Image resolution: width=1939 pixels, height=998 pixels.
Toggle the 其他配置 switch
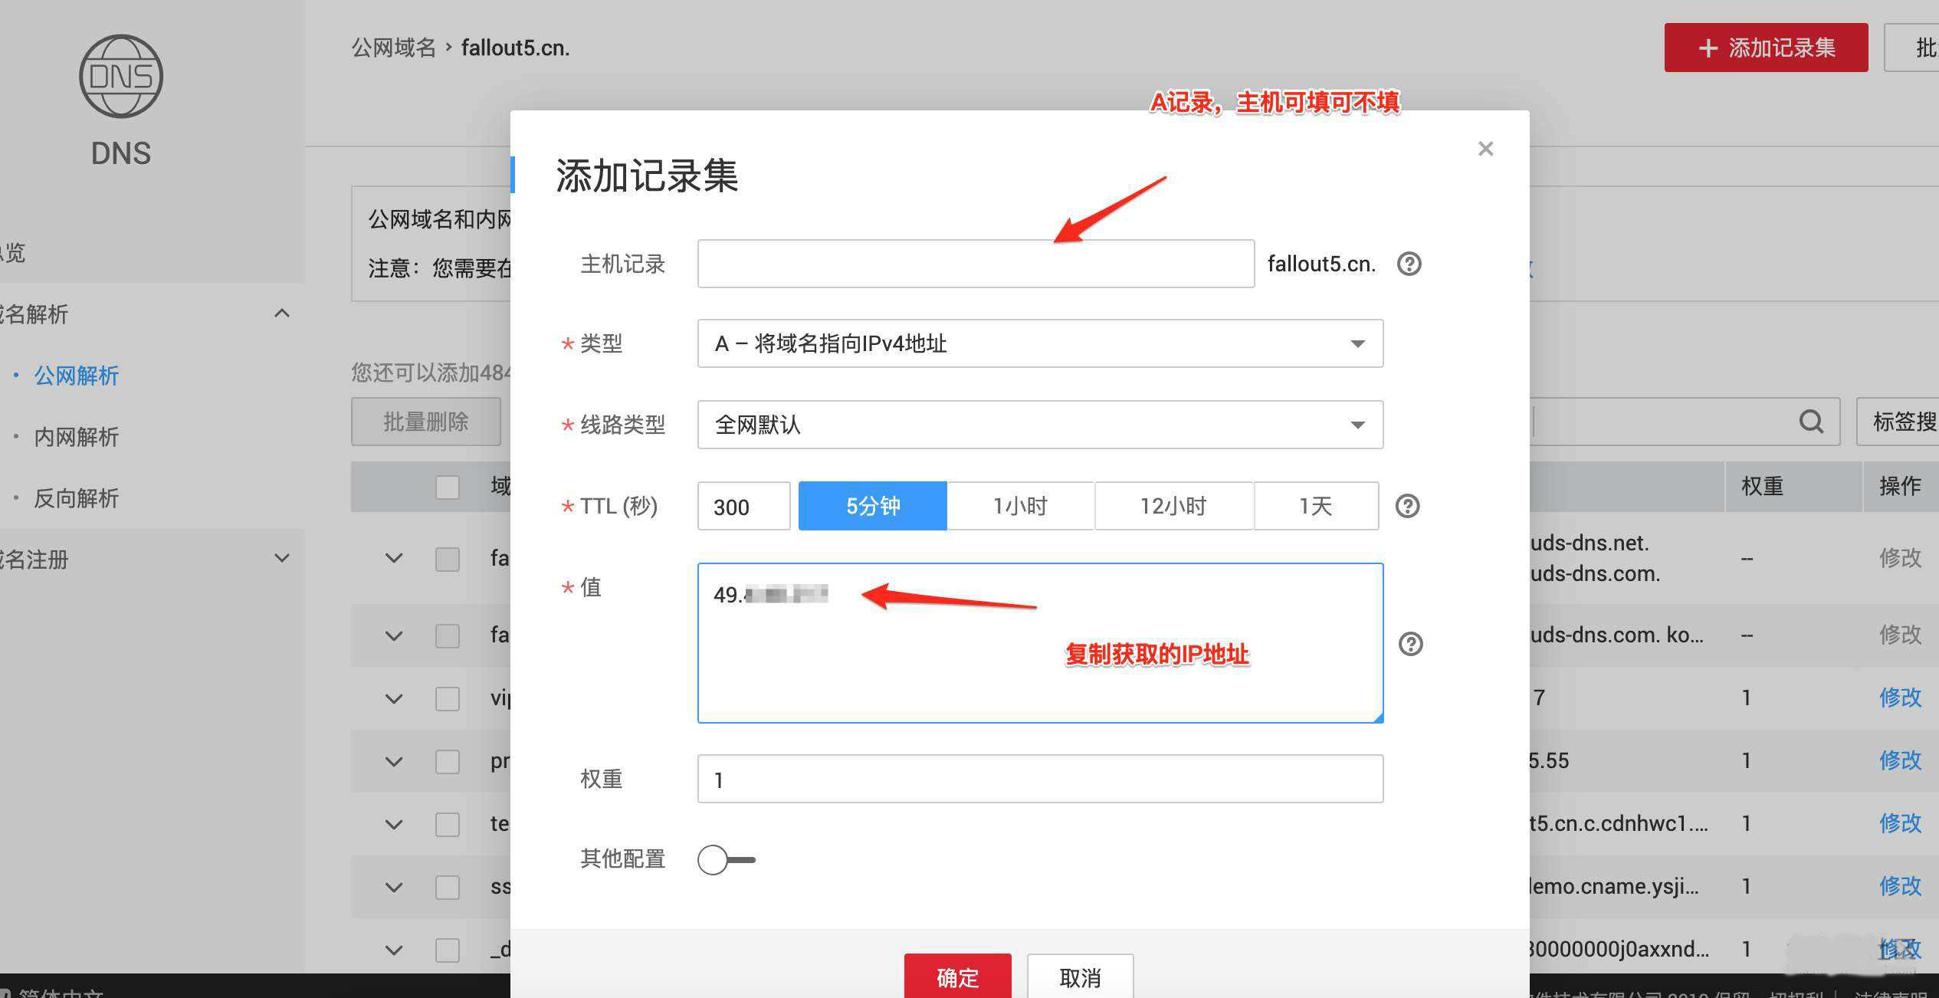[x=726, y=860]
